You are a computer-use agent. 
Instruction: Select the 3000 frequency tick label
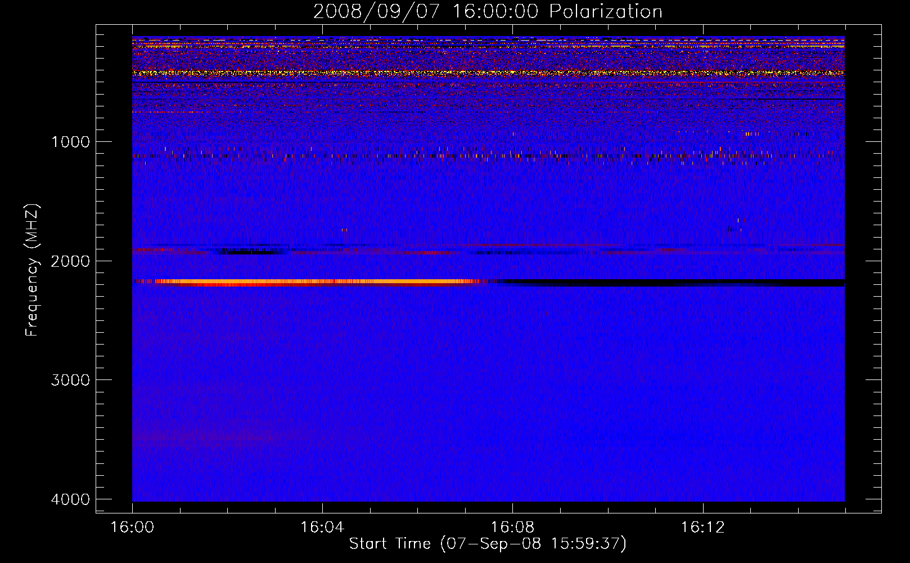(x=70, y=379)
